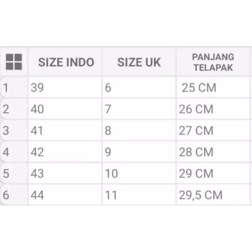This screenshot has width=252, height=252.
Task: Select row number 6 header
Action: point(13,195)
